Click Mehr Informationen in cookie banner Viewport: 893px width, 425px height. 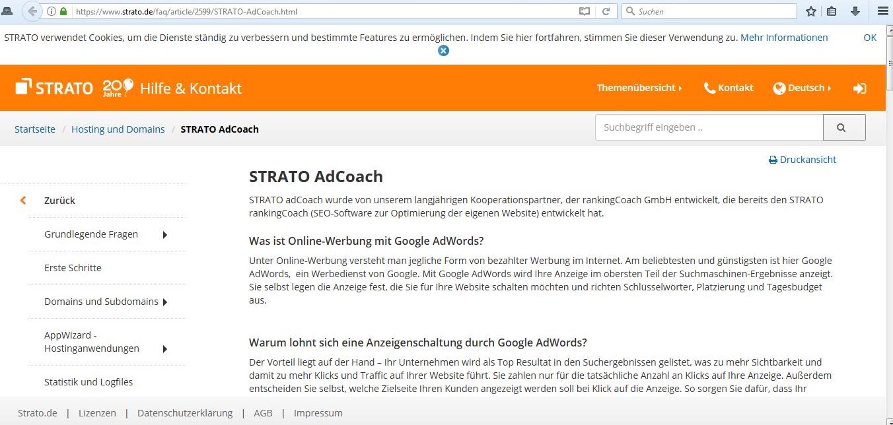click(x=784, y=38)
